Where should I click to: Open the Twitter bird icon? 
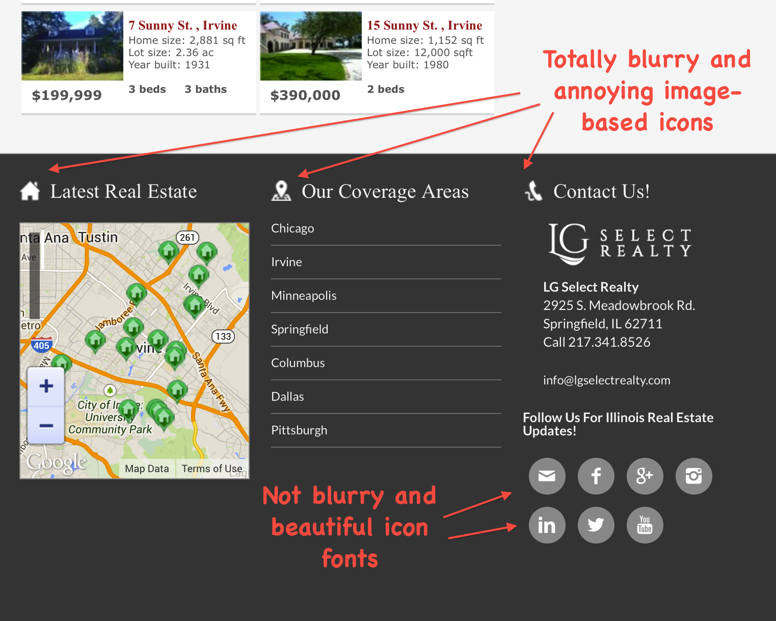(596, 525)
